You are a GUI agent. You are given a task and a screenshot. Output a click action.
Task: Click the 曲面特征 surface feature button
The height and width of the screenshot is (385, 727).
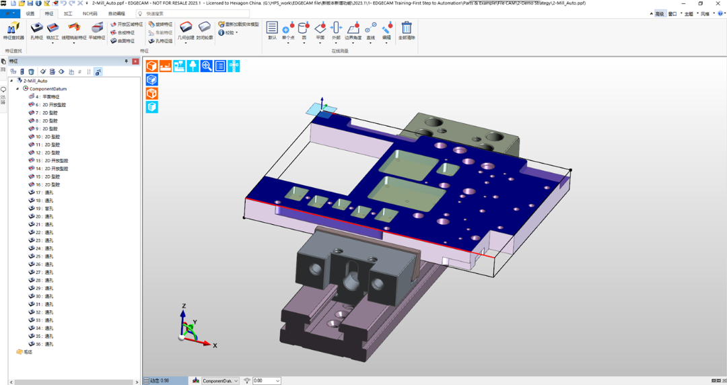123,41
